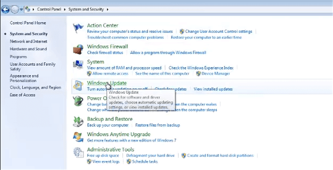Click Back up your computer link
This screenshot has width=333, height=170.
point(108,125)
